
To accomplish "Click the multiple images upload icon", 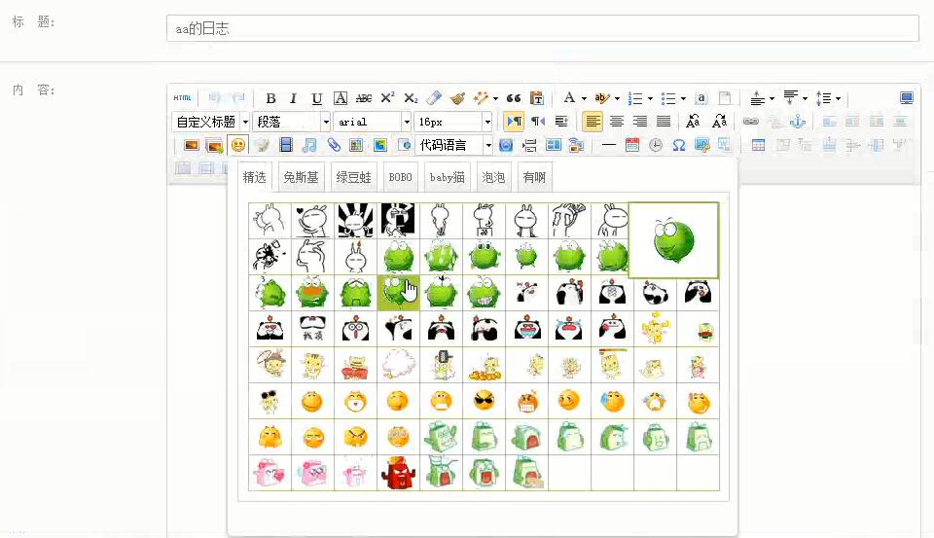I will tap(214, 145).
